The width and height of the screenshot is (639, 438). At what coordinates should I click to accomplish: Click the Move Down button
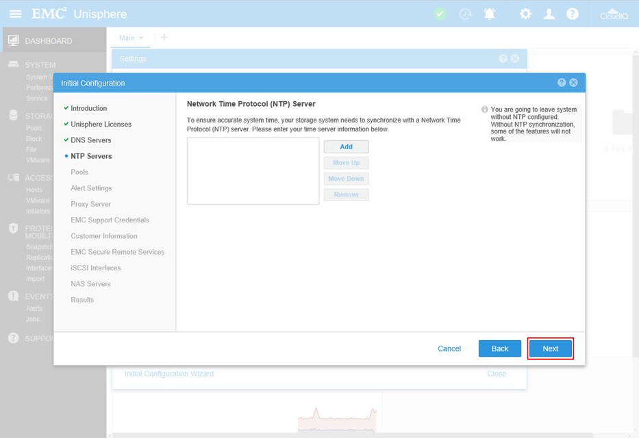(347, 179)
